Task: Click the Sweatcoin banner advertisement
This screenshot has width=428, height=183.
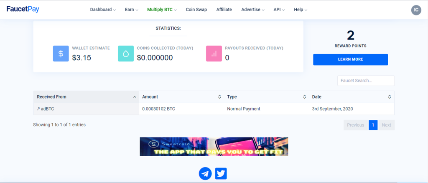Action: click(x=214, y=147)
